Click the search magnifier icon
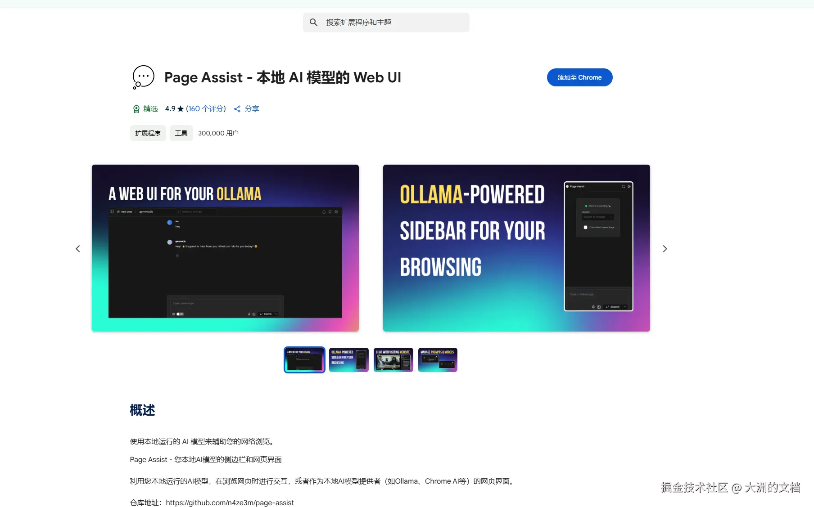Viewport: 814px width, 507px height. click(x=314, y=22)
